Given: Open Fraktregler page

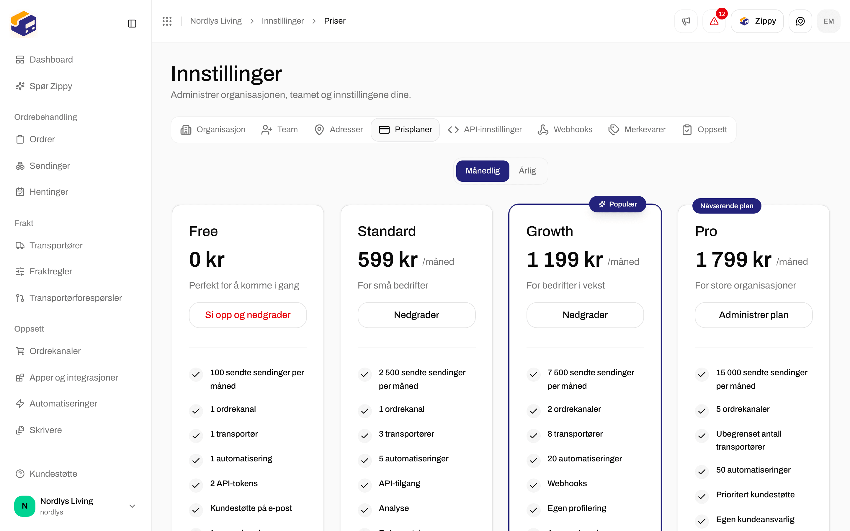Looking at the screenshot, I should (44, 271).
